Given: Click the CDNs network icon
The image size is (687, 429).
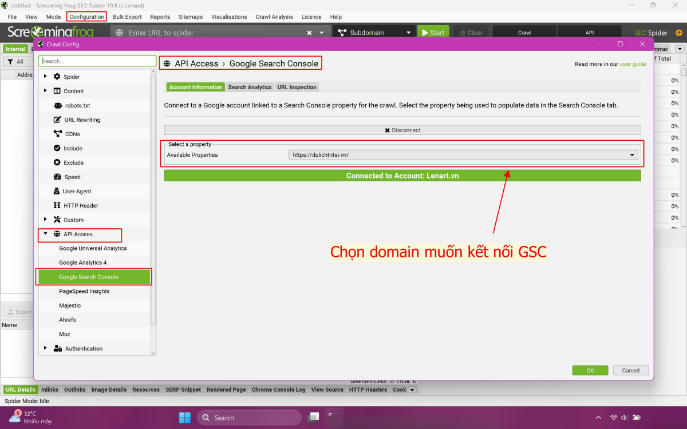Looking at the screenshot, I should tap(57, 134).
